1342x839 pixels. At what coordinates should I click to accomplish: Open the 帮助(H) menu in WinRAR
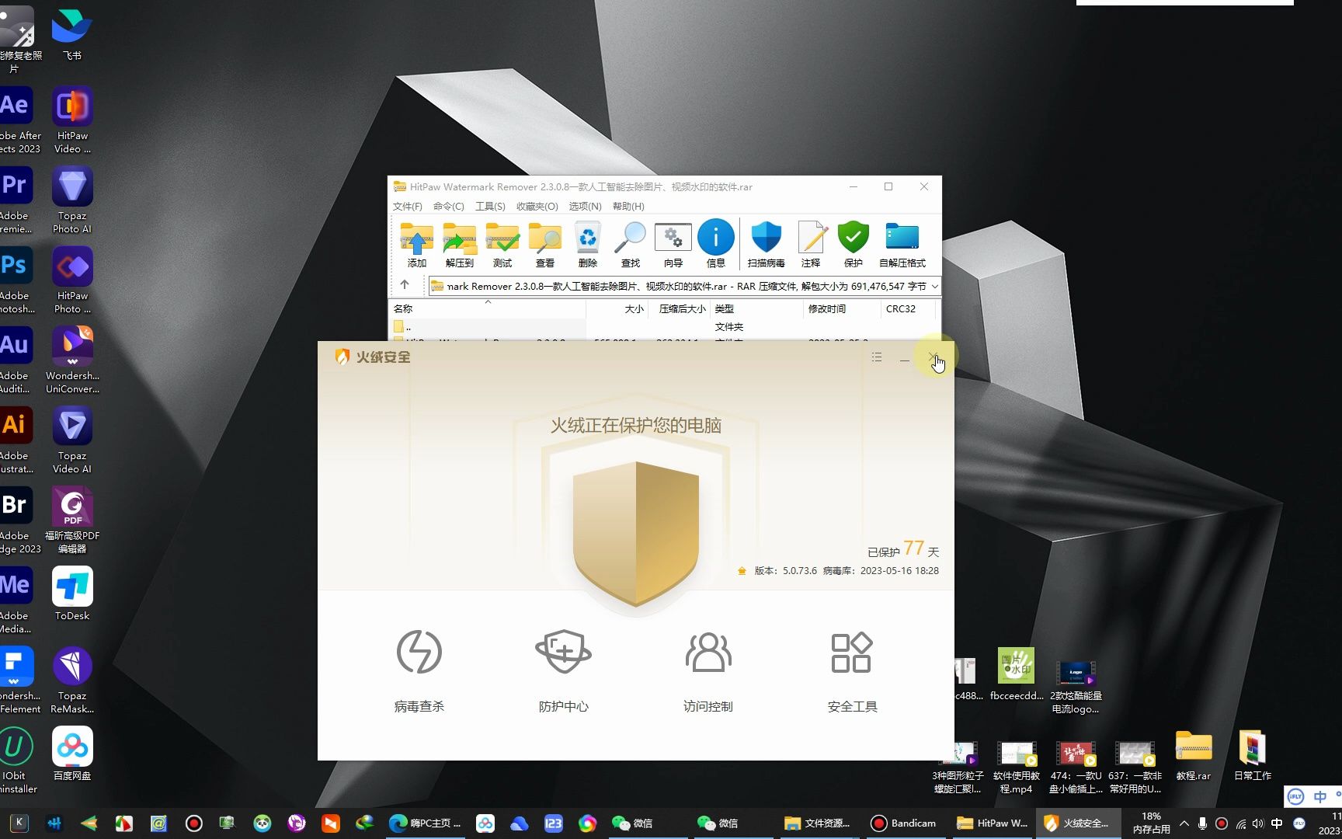[x=628, y=206]
